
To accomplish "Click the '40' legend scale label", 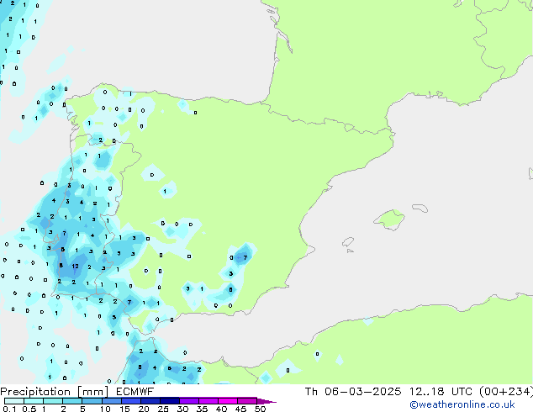I will coord(221,409).
